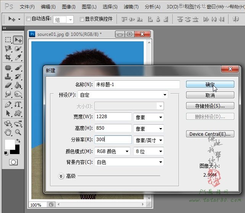Screen dimensions: 245x213
Task: Select the Paint Bucket tool
Action: tap(18, 85)
